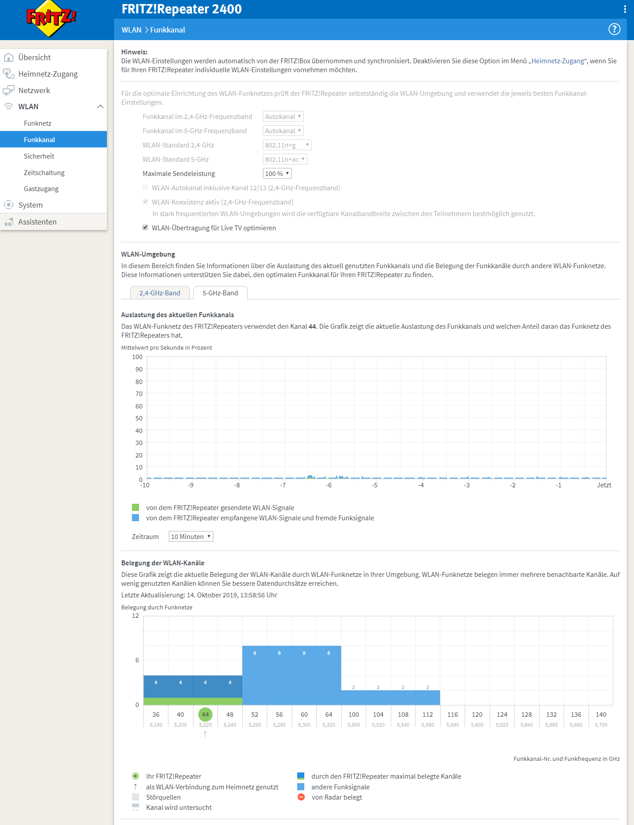This screenshot has height=825, width=634.
Task: Collapse the WLAN menu chevron
Action: (100, 106)
